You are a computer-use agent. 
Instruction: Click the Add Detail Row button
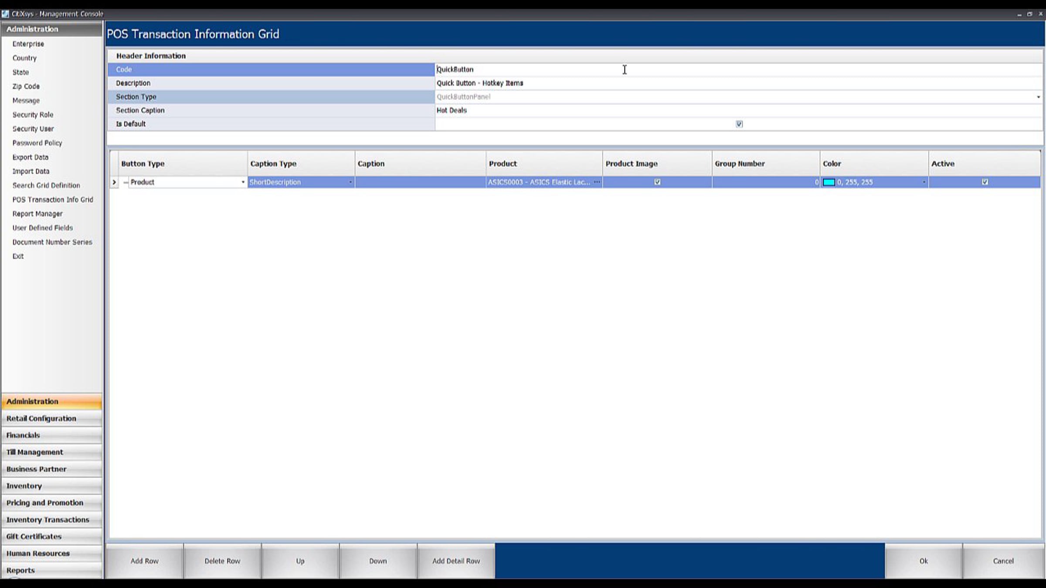456,561
